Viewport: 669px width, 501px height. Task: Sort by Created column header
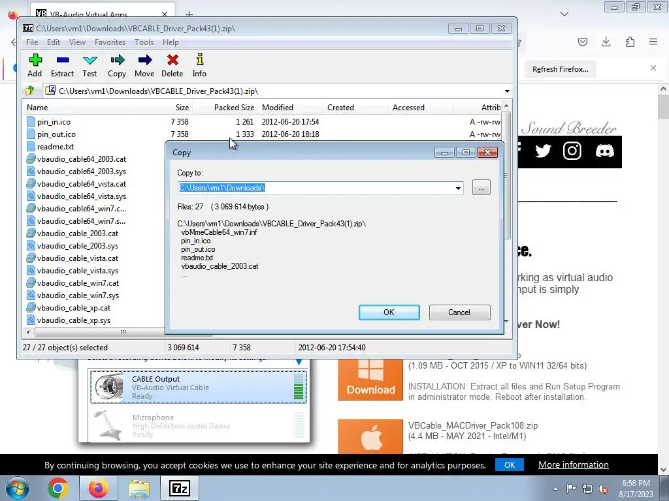pyautogui.click(x=356, y=108)
